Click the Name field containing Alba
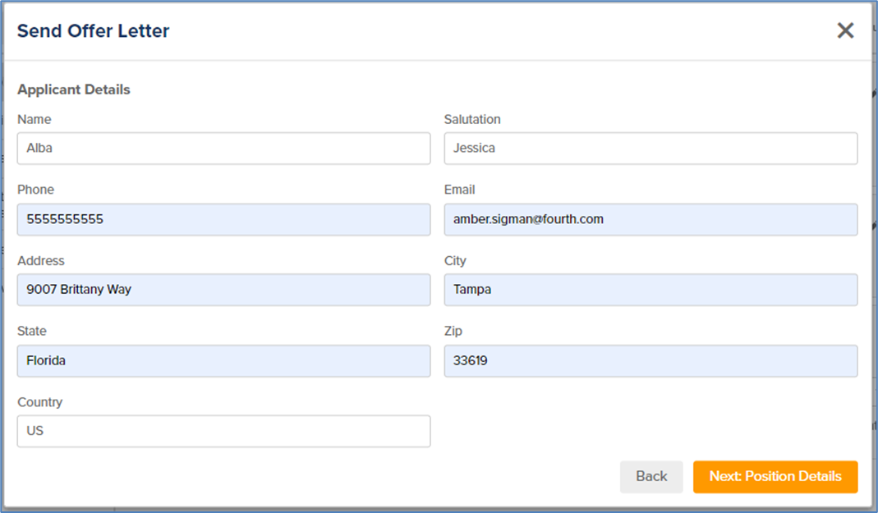 (224, 149)
